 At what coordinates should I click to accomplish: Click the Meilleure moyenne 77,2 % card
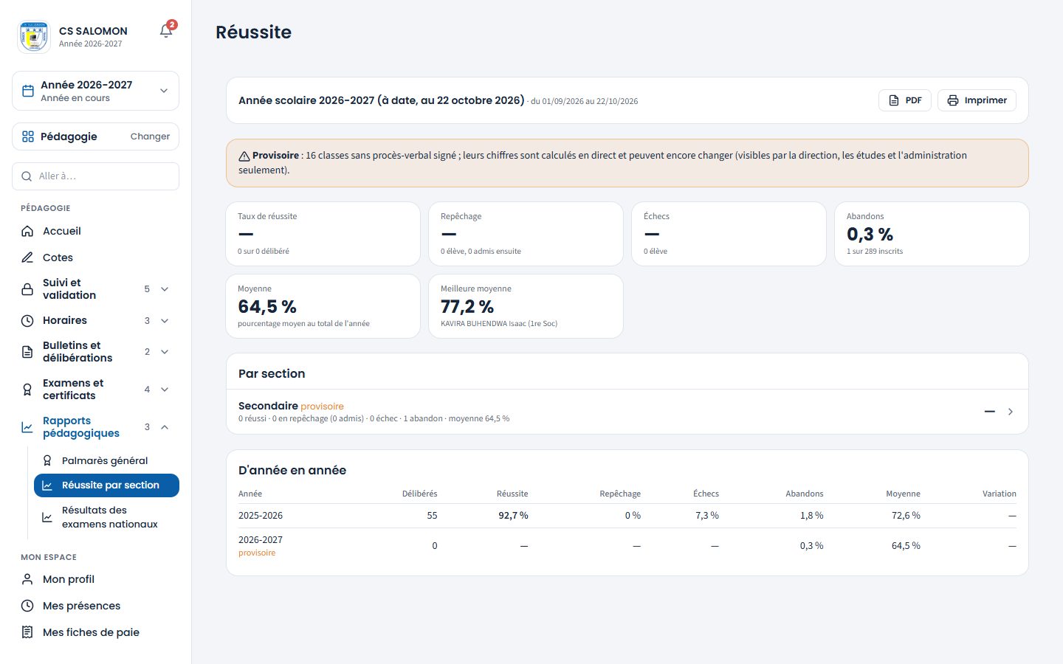(x=526, y=306)
